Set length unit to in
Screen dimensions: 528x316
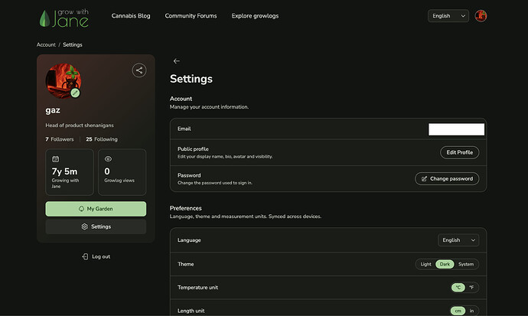[471, 311]
